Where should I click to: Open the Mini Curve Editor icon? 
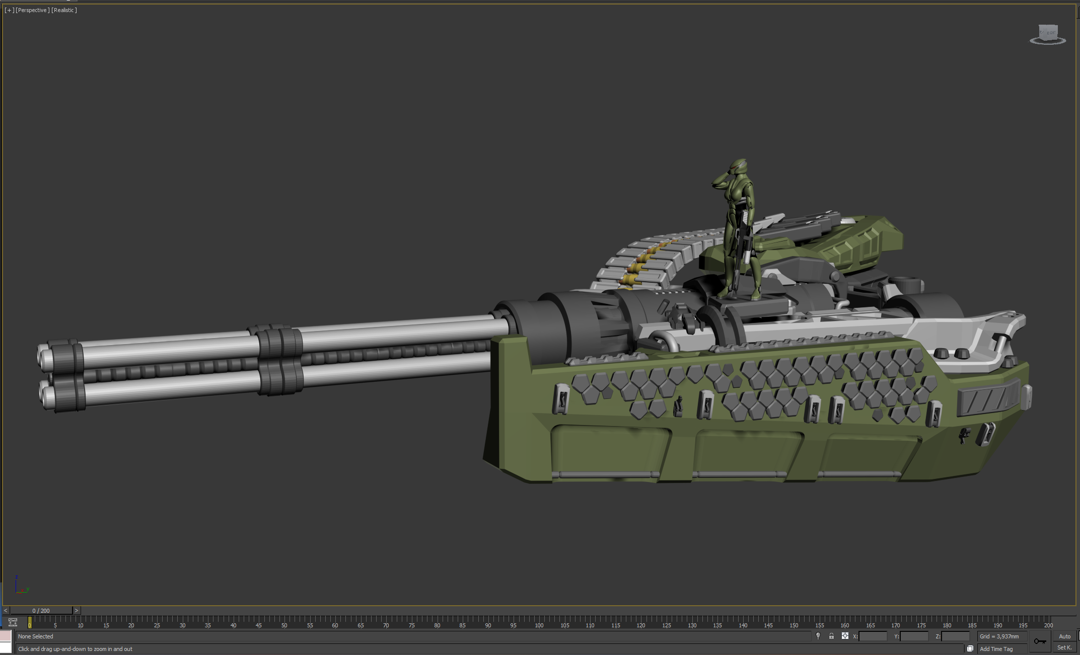pos(13,622)
